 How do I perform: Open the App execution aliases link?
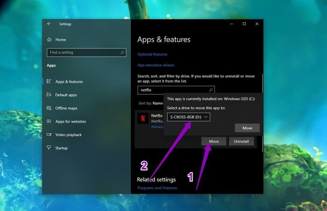coord(156,65)
